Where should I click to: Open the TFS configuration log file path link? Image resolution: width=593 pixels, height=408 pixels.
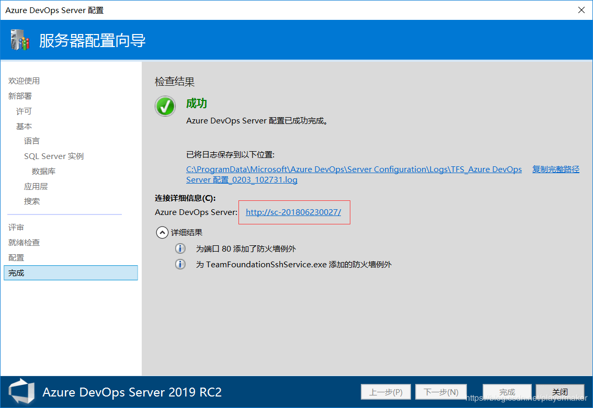(x=354, y=174)
